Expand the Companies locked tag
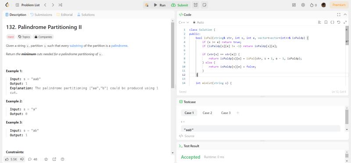The height and width of the screenshot is (163, 351). [43, 37]
